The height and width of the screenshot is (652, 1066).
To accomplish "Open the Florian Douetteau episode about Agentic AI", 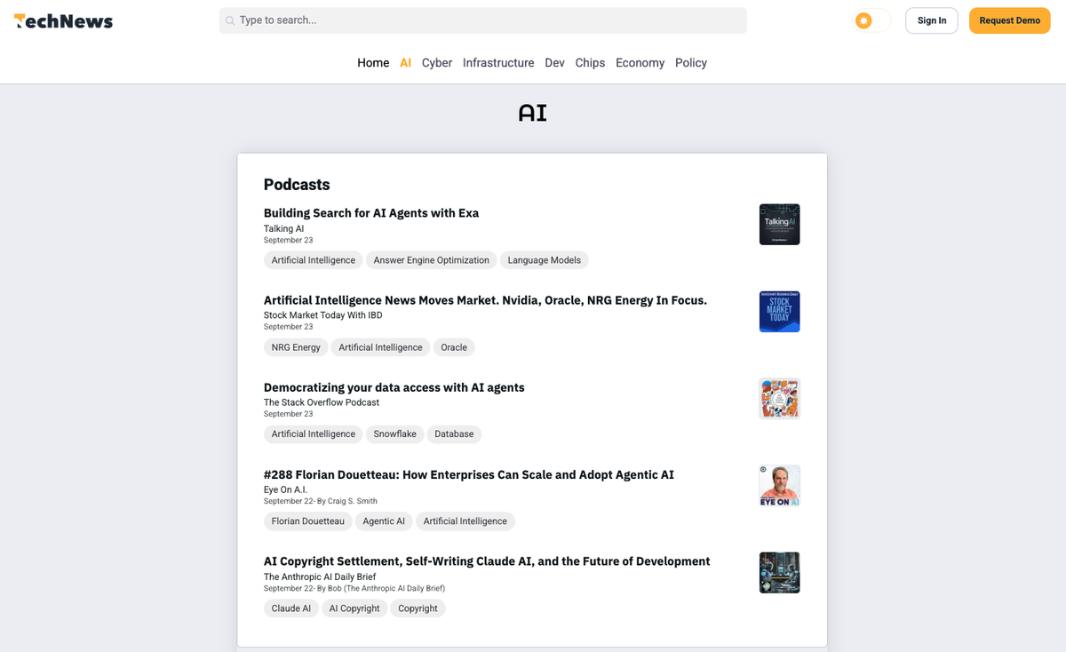I will click(469, 474).
